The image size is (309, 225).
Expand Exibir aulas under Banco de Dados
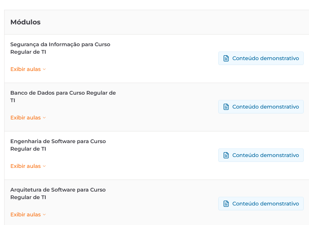click(x=28, y=118)
